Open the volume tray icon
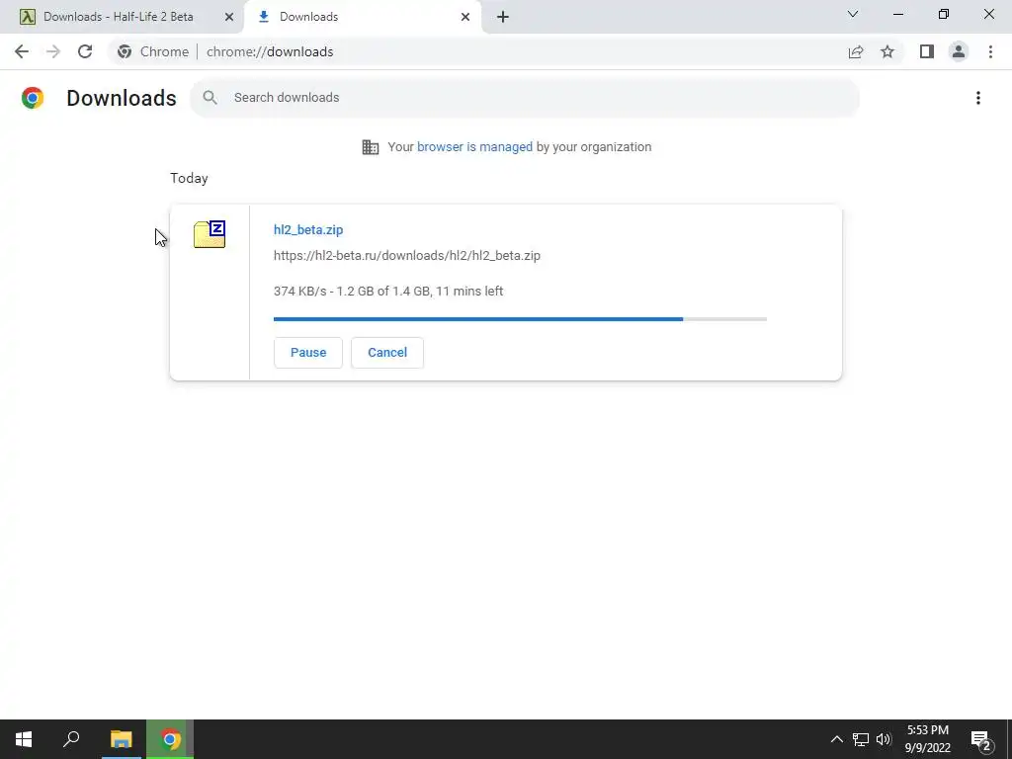This screenshot has width=1012, height=759. click(884, 739)
